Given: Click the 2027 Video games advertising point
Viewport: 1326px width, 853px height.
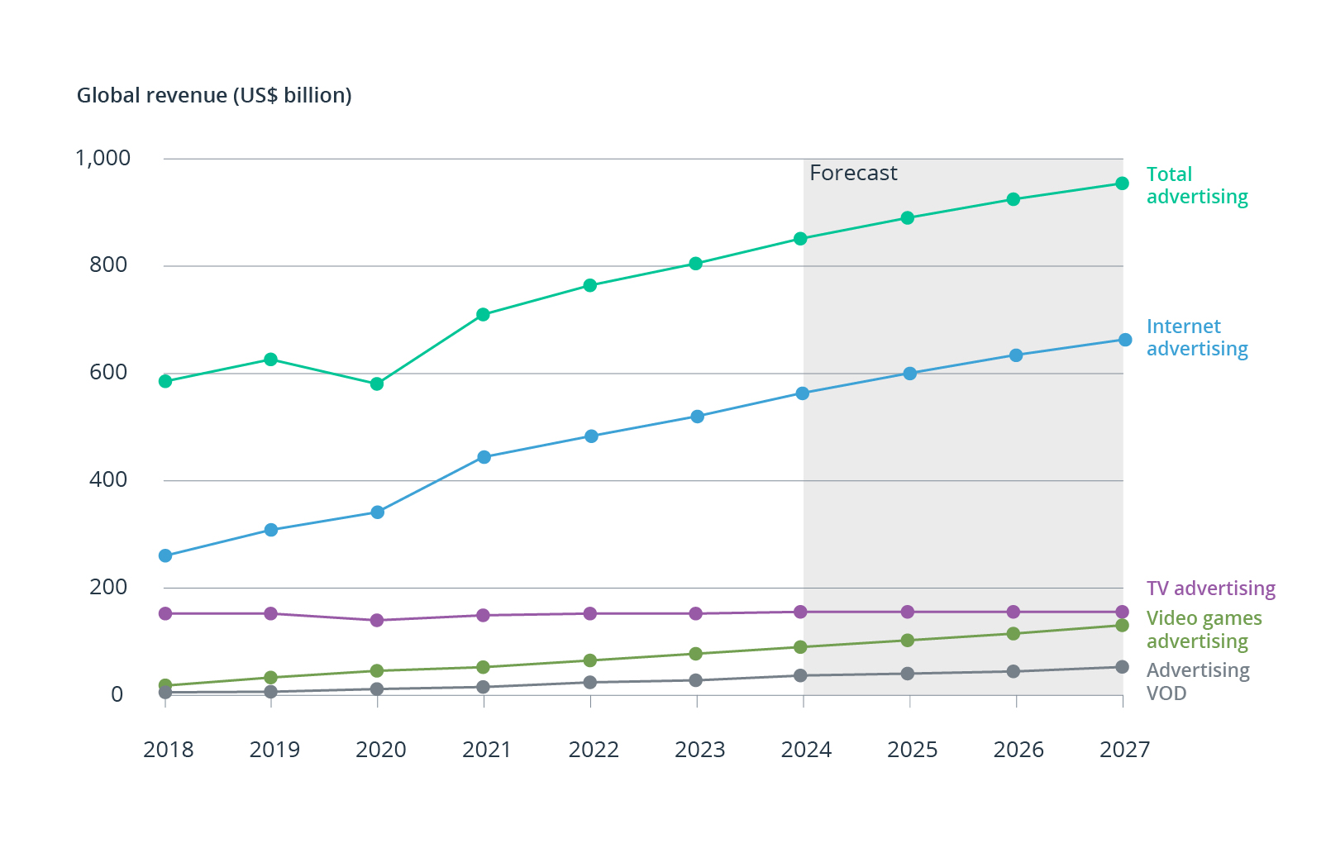Looking at the screenshot, I should pos(1122,626).
